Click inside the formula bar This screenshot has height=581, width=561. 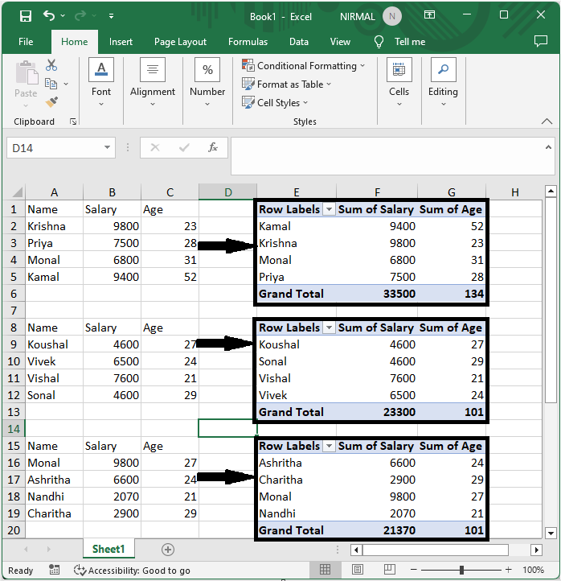pos(387,155)
